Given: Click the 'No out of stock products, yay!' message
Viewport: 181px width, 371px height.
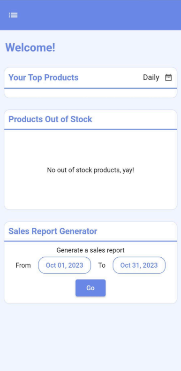Looking at the screenshot, I should 90,170.
